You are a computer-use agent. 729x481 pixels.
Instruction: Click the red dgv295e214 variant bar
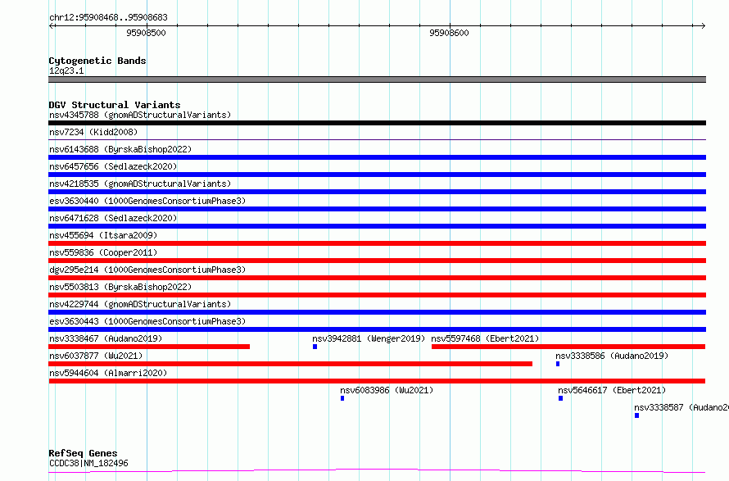pos(377,278)
